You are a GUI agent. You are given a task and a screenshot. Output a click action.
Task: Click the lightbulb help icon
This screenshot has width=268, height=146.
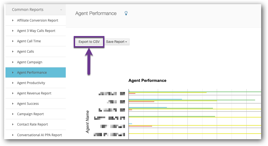pos(126,13)
